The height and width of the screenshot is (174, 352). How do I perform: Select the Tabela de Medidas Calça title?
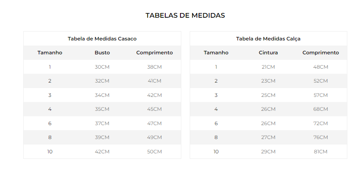click(x=268, y=39)
